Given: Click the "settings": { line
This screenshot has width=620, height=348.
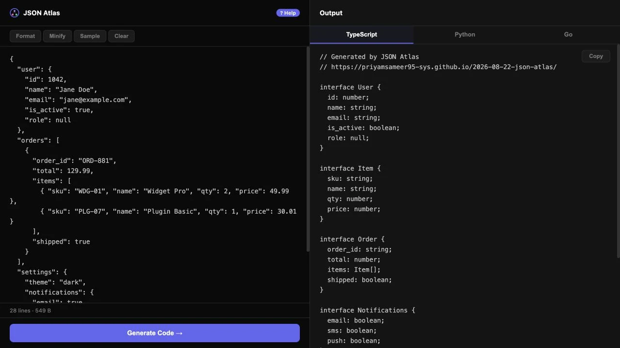Looking at the screenshot, I should point(42,272).
